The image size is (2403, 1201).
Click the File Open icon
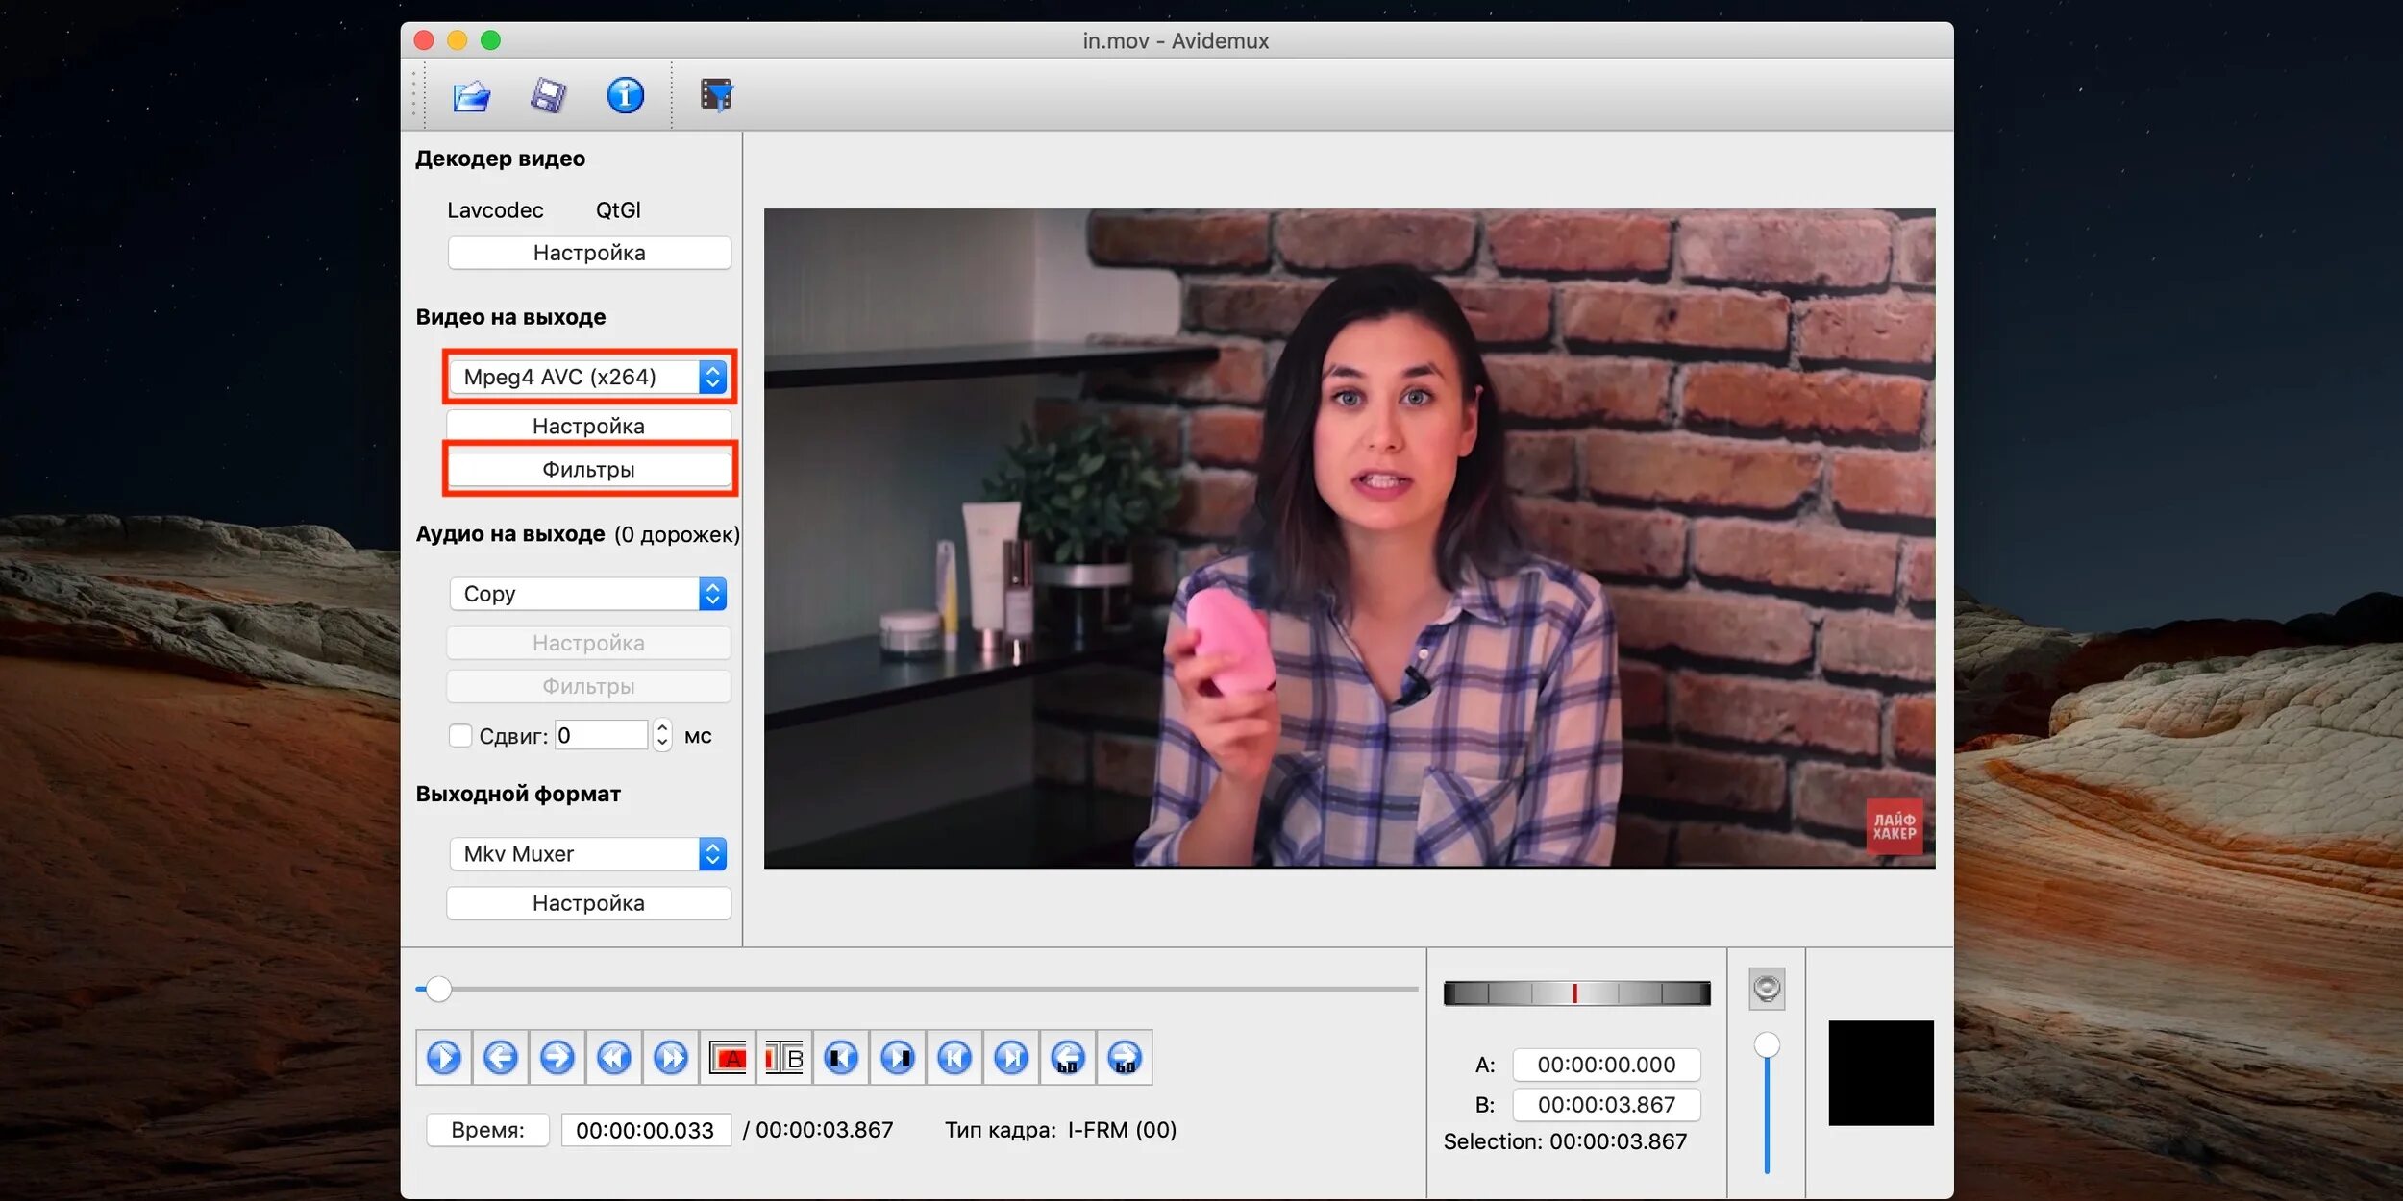coord(469,95)
